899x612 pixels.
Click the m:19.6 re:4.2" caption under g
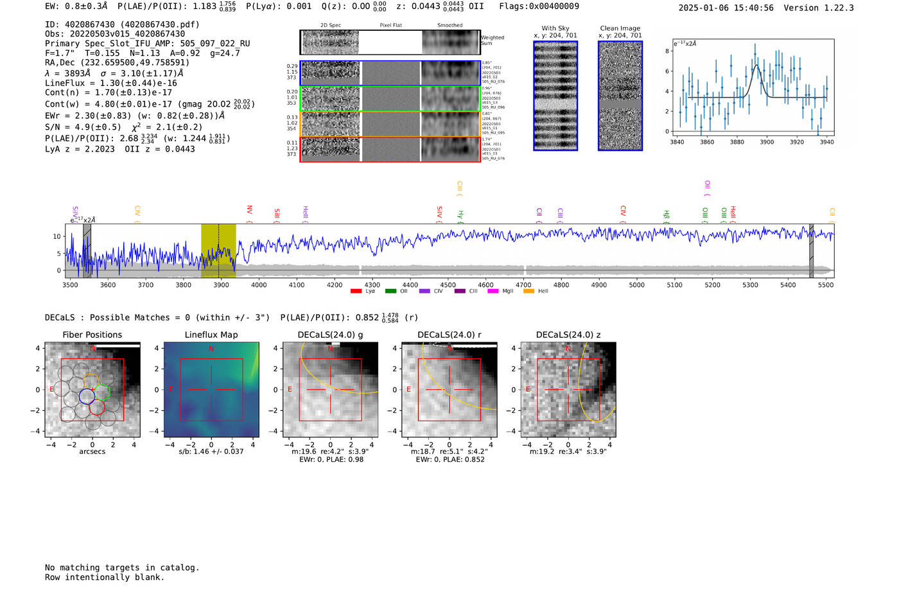331,451
